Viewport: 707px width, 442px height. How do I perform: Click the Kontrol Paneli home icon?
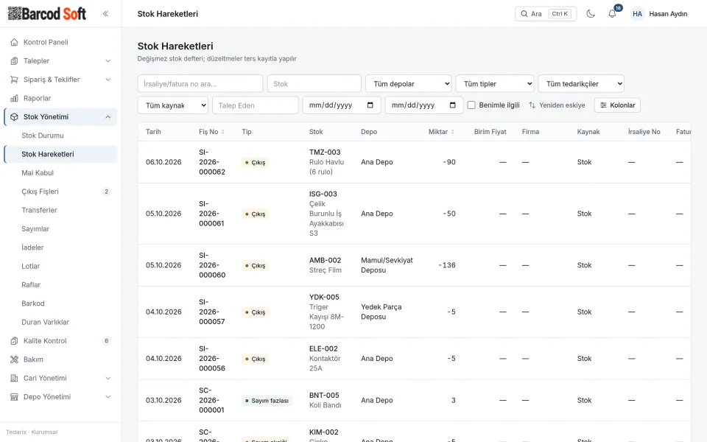tap(15, 42)
